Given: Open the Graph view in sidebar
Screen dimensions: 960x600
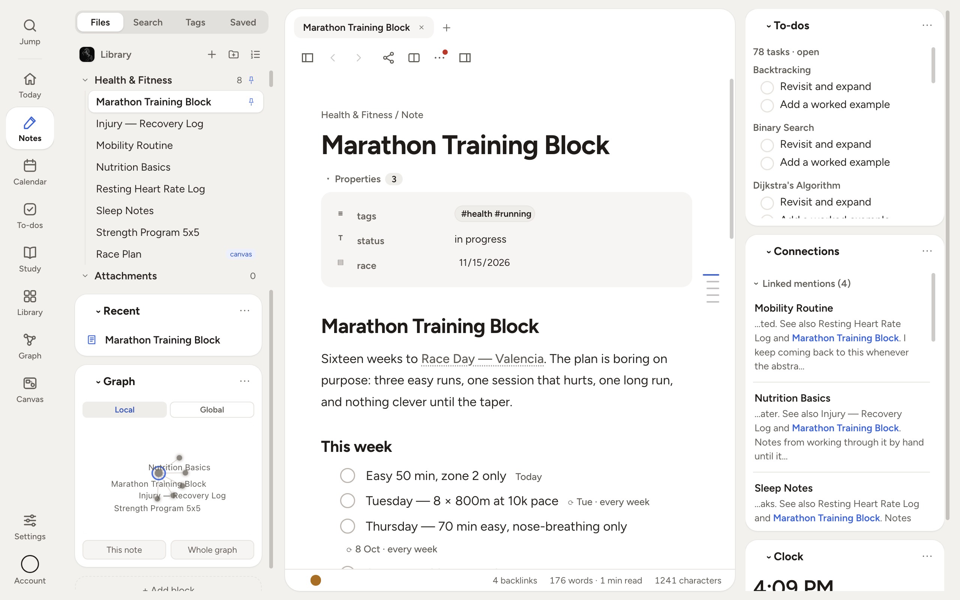Looking at the screenshot, I should click(x=30, y=346).
